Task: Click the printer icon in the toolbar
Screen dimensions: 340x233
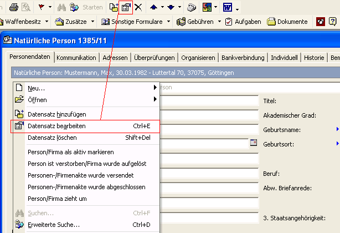Action: [14, 8]
